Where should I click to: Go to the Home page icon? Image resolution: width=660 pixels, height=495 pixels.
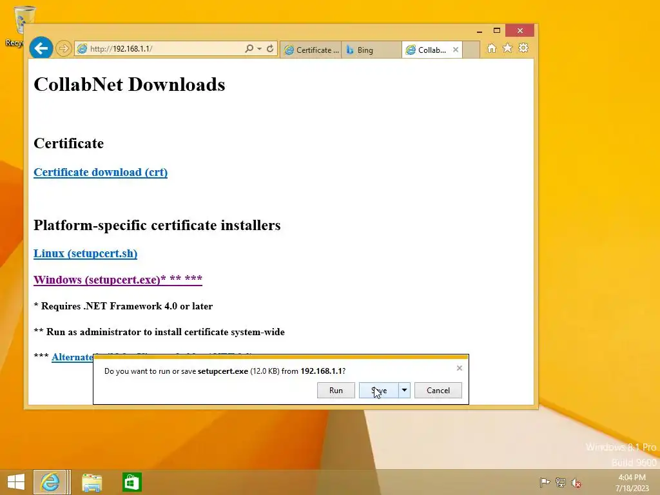(492, 48)
